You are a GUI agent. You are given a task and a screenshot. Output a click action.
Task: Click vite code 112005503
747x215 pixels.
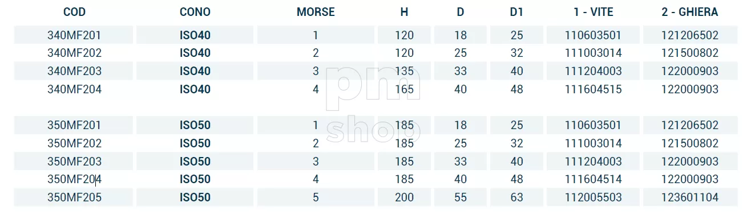(x=593, y=198)
